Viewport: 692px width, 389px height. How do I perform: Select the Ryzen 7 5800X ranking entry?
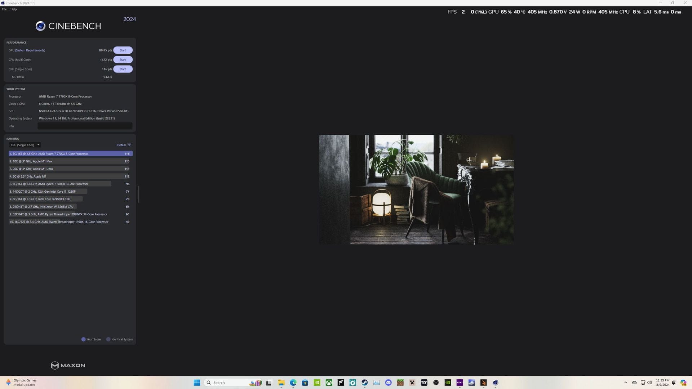(x=71, y=184)
